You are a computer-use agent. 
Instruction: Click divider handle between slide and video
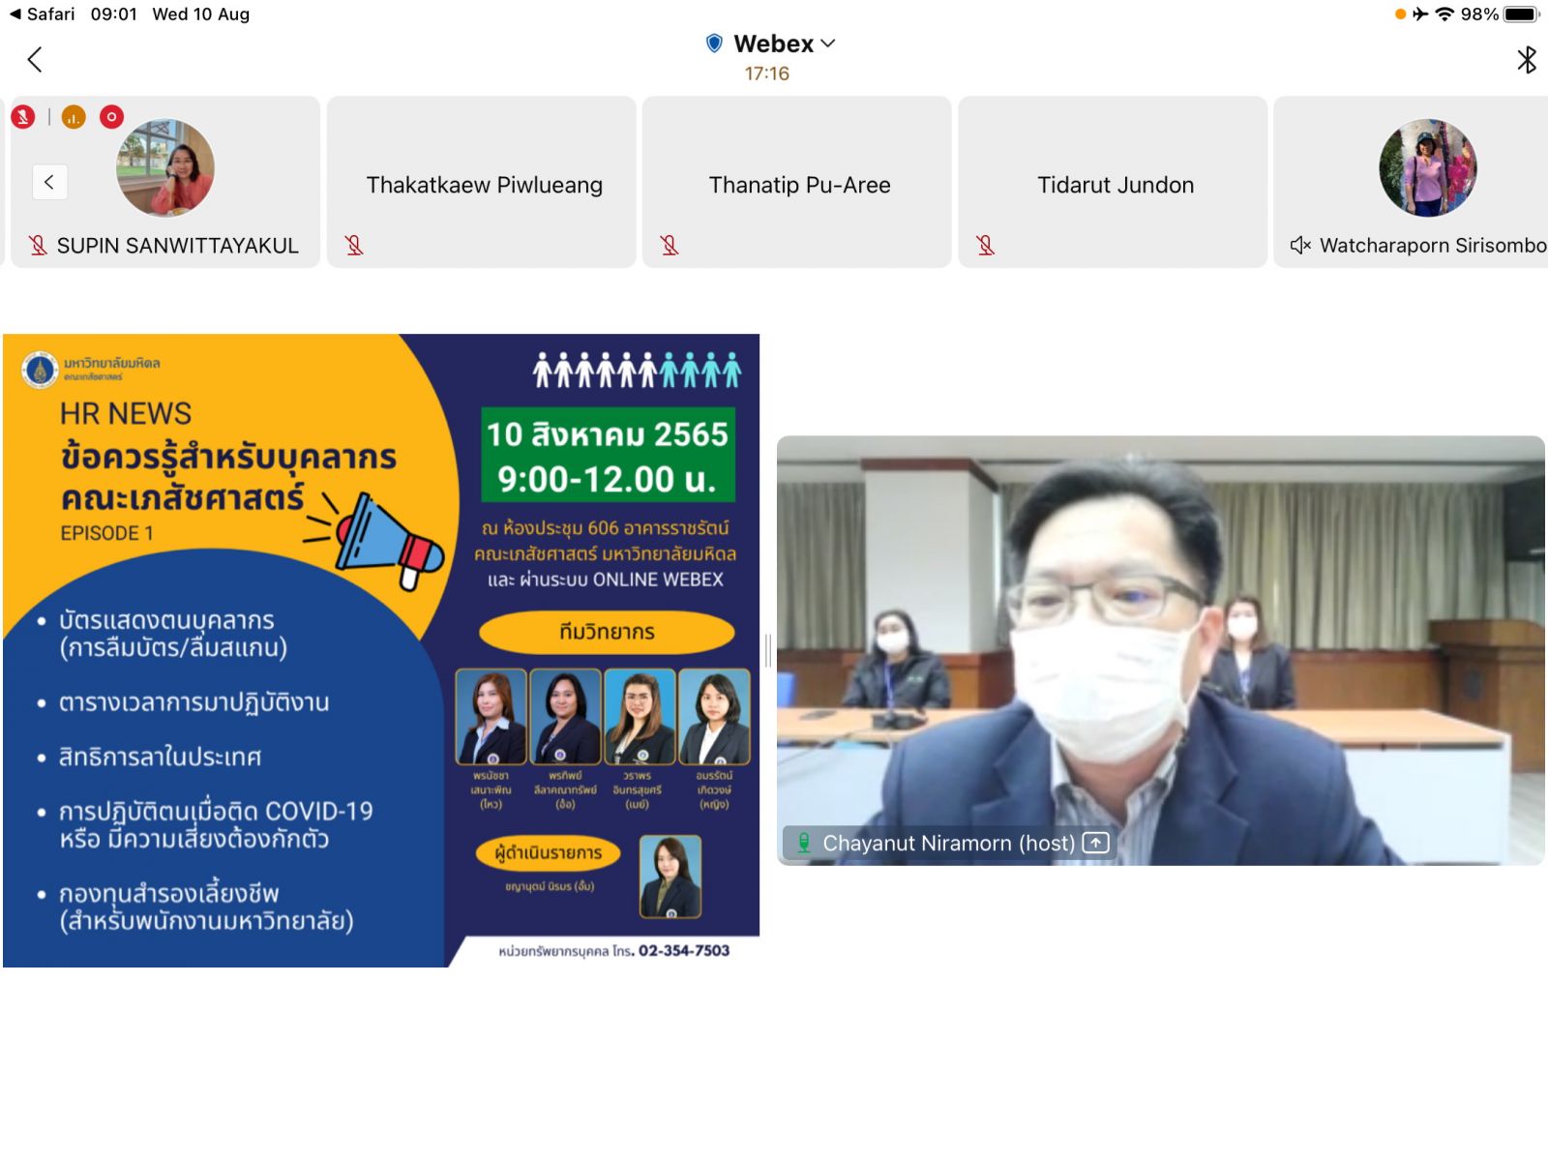[x=768, y=650]
